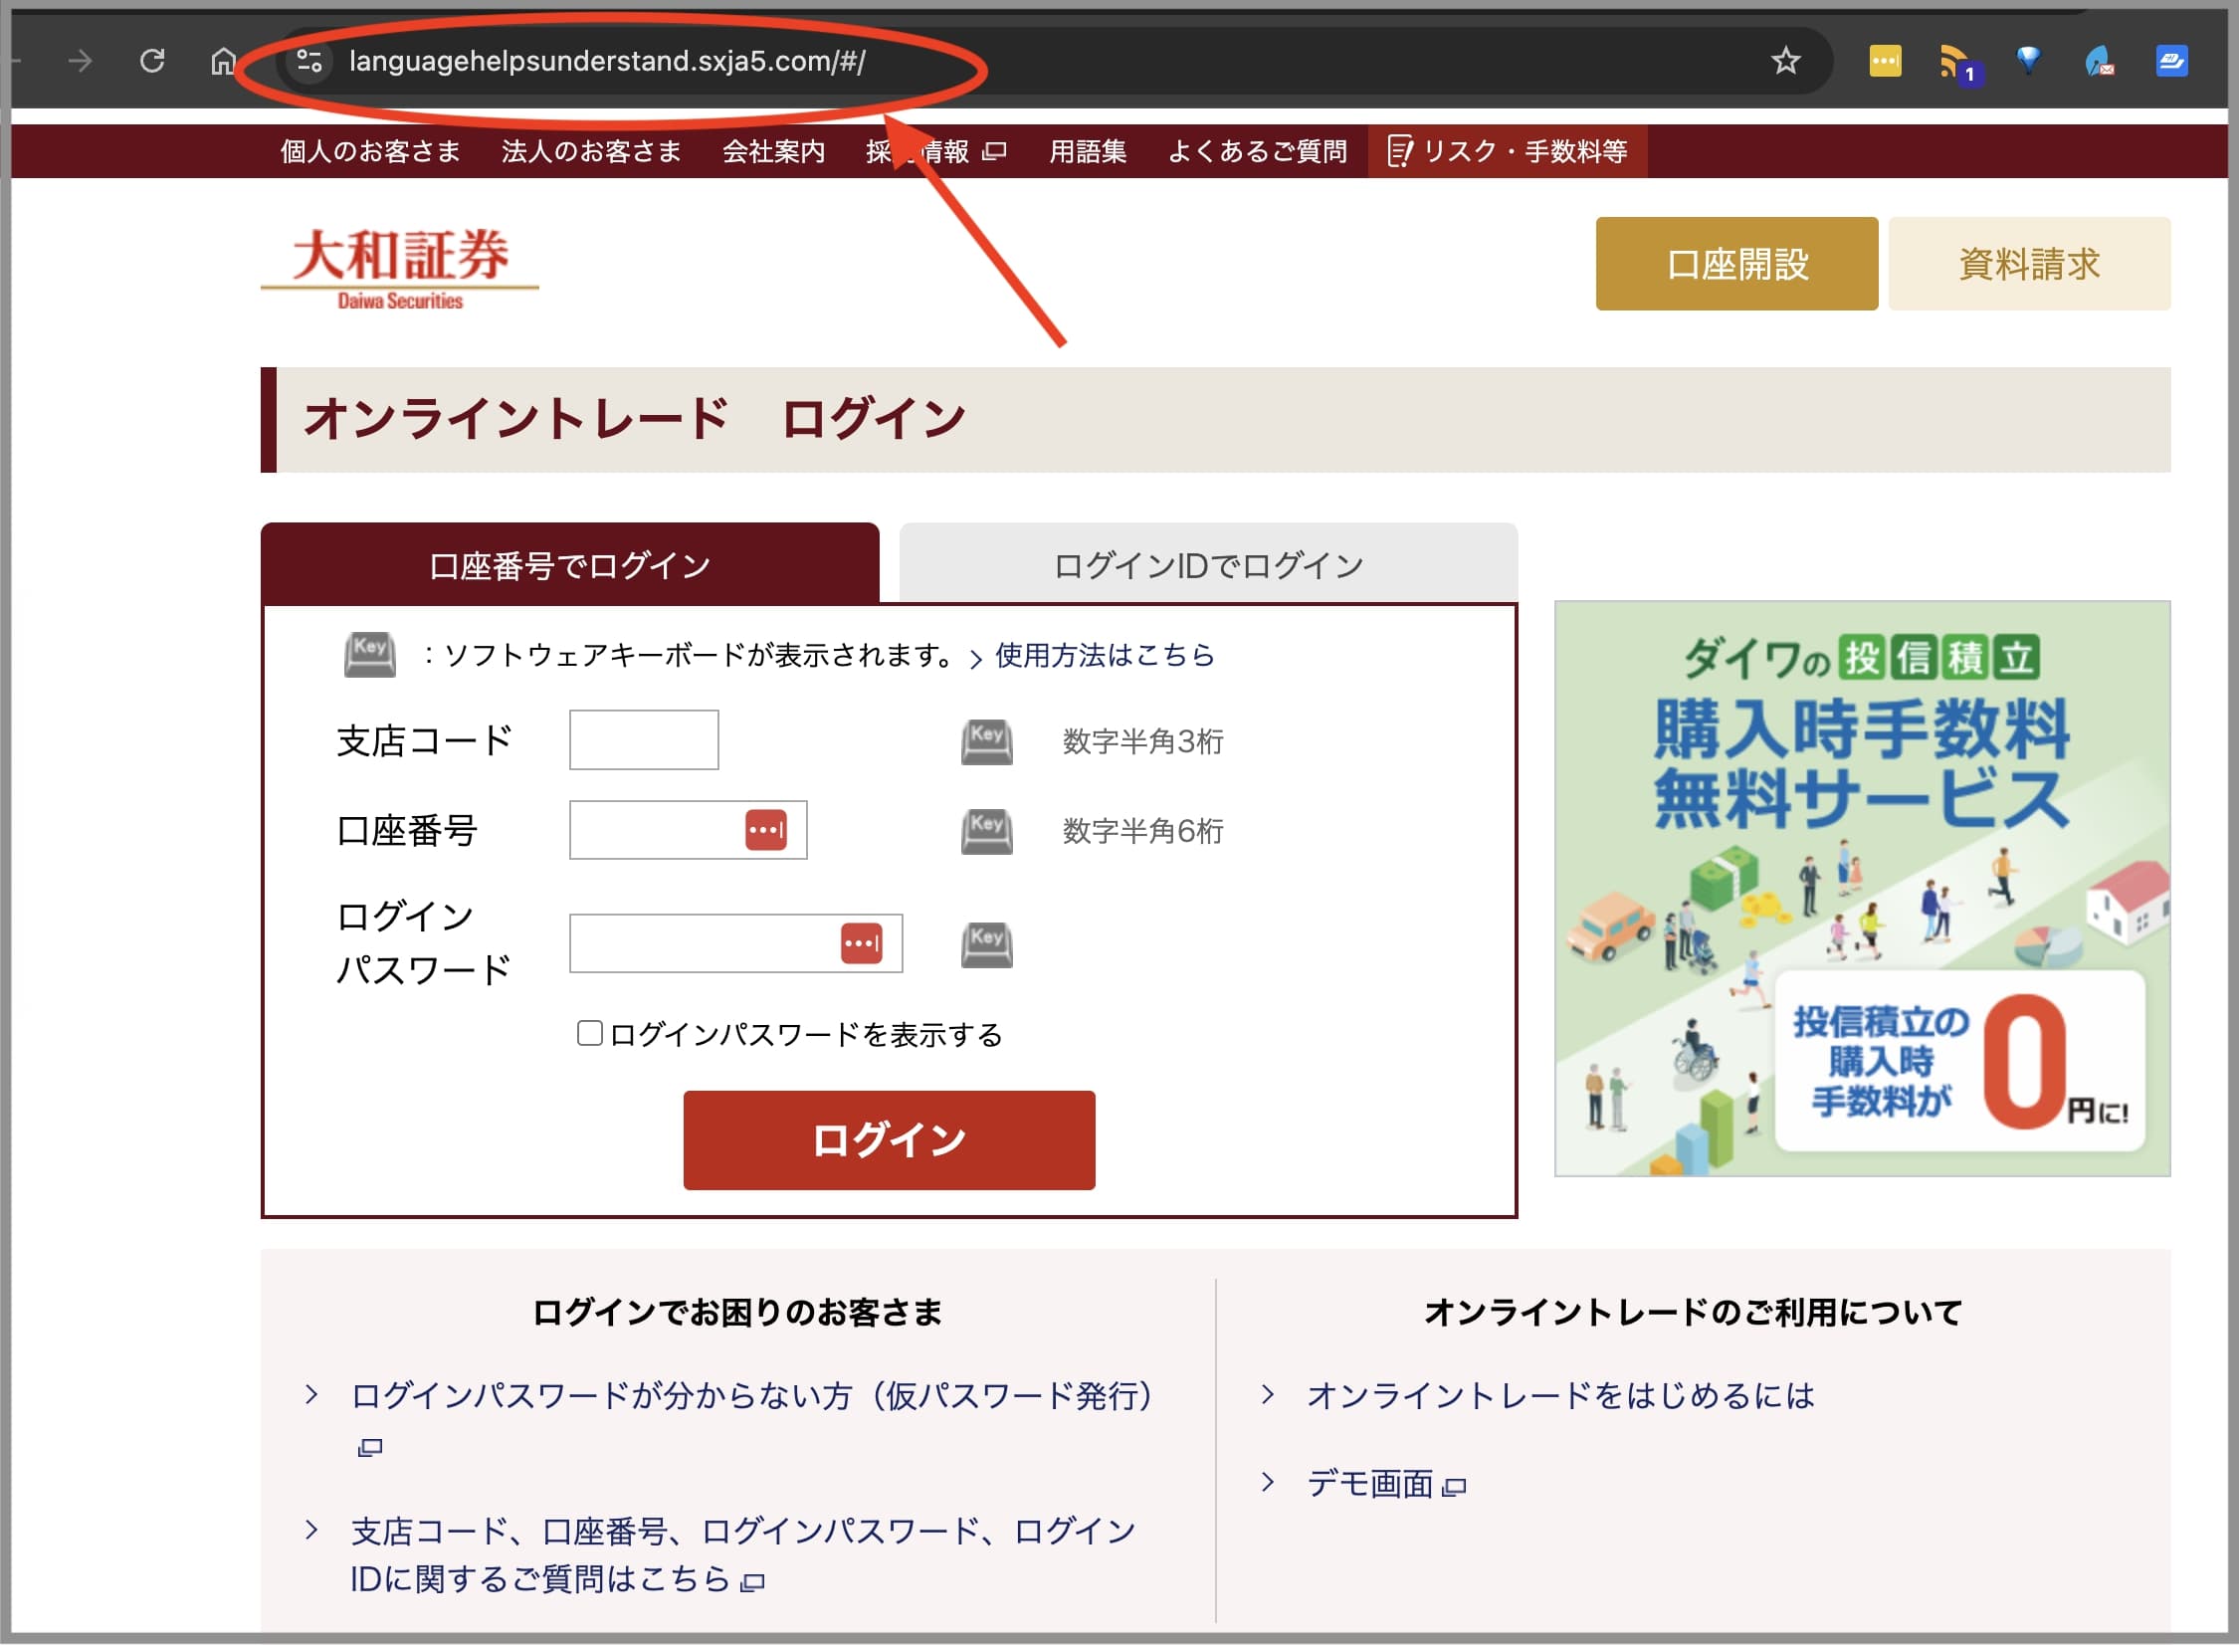This screenshot has width=2239, height=1645.
Task: Click the red input icon in the password field
Action: point(862,944)
